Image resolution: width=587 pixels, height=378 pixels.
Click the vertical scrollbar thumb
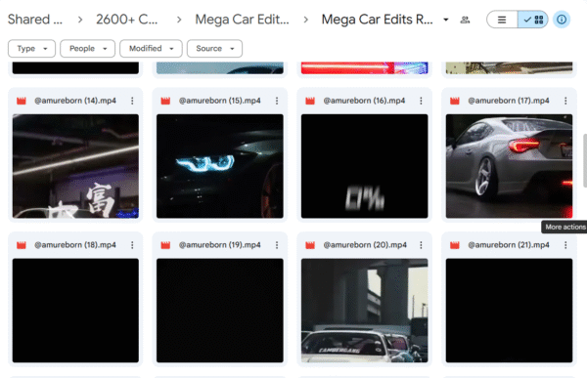585,160
